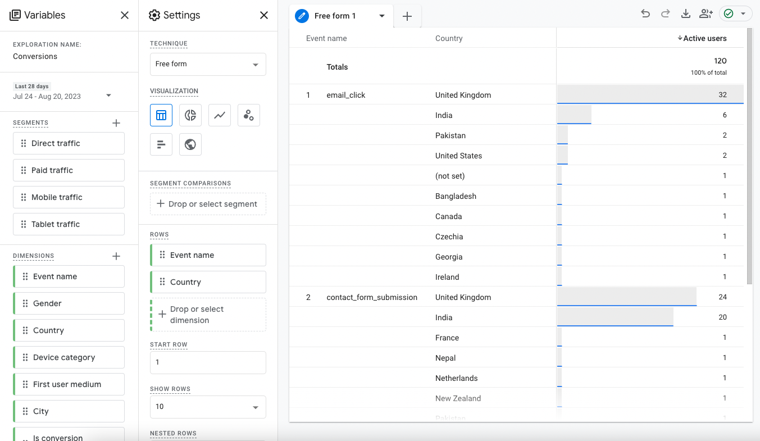Click the Undo arrow icon
Image resolution: width=760 pixels, height=441 pixels.
coord(645,14)
